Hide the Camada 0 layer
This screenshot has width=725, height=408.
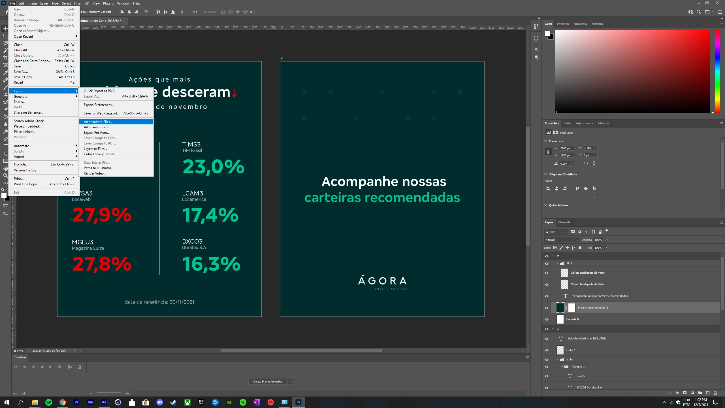547,319
